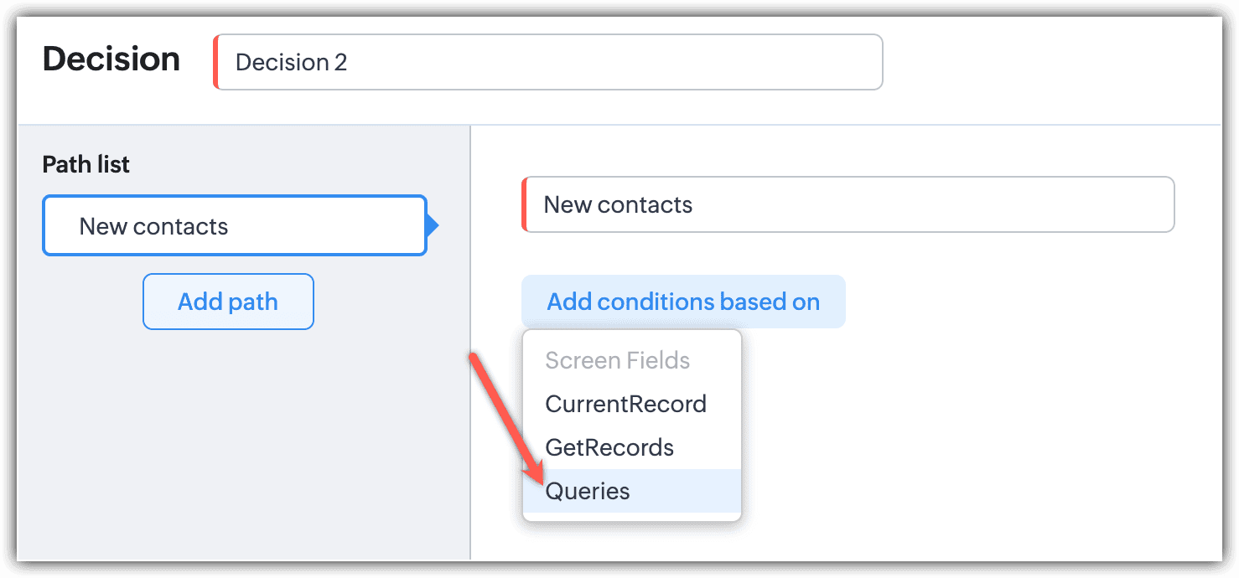Select the Queries option in the menu

click(588, 491)
